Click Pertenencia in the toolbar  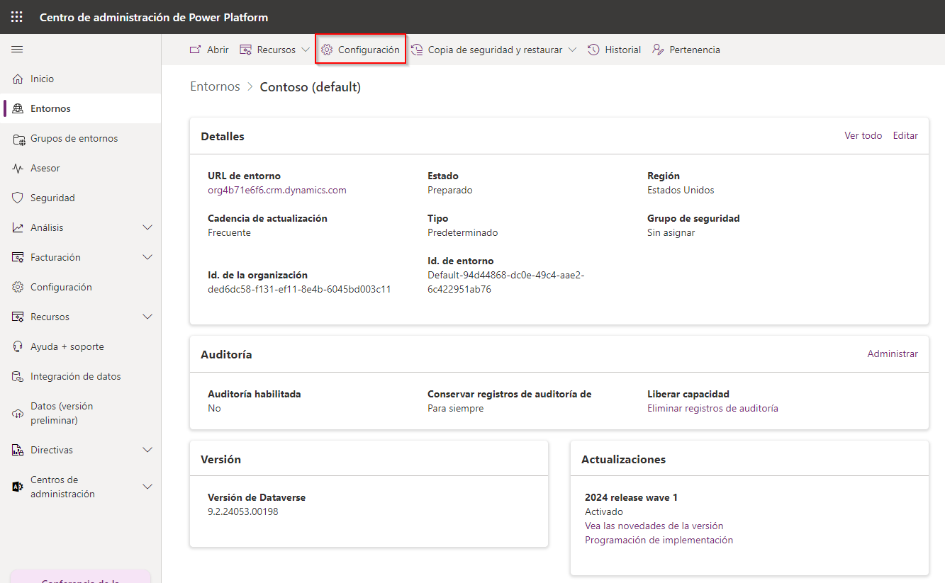coord(686,50)
